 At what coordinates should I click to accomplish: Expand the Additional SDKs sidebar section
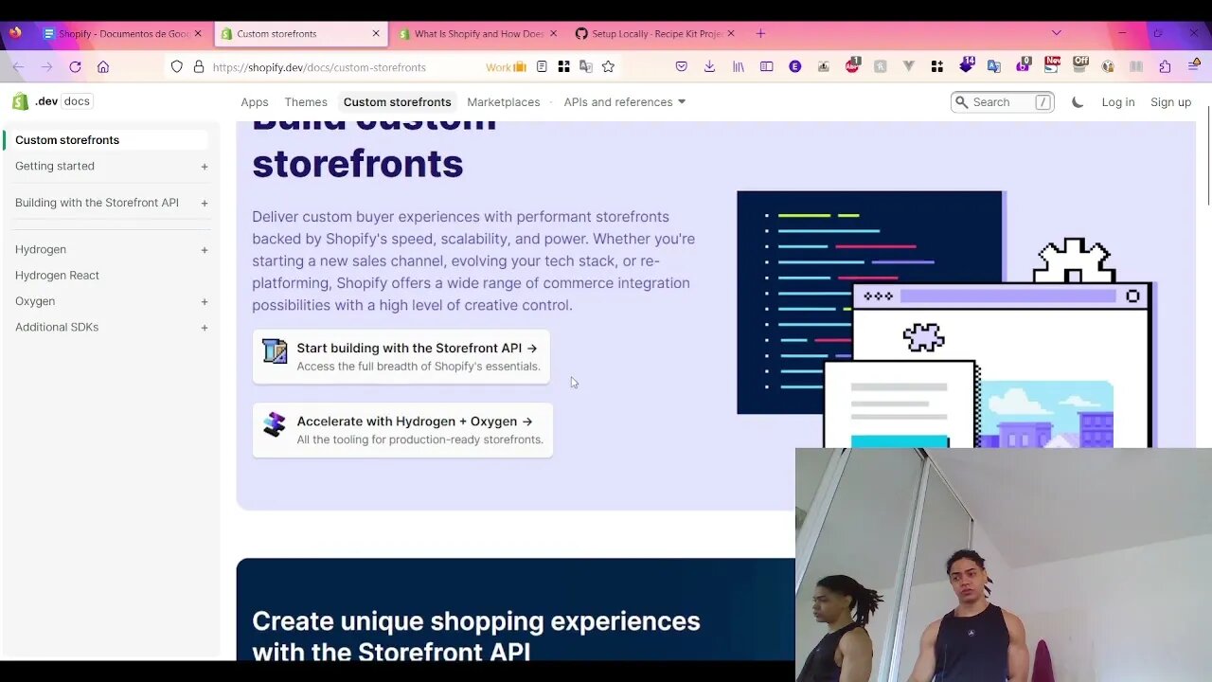point(205,328)
